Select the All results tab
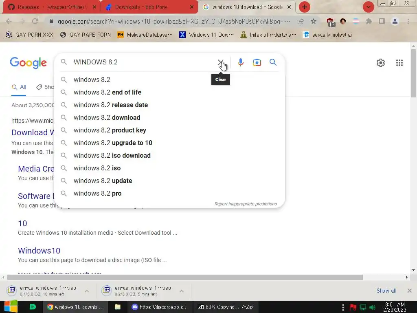 tap(19, 87)
